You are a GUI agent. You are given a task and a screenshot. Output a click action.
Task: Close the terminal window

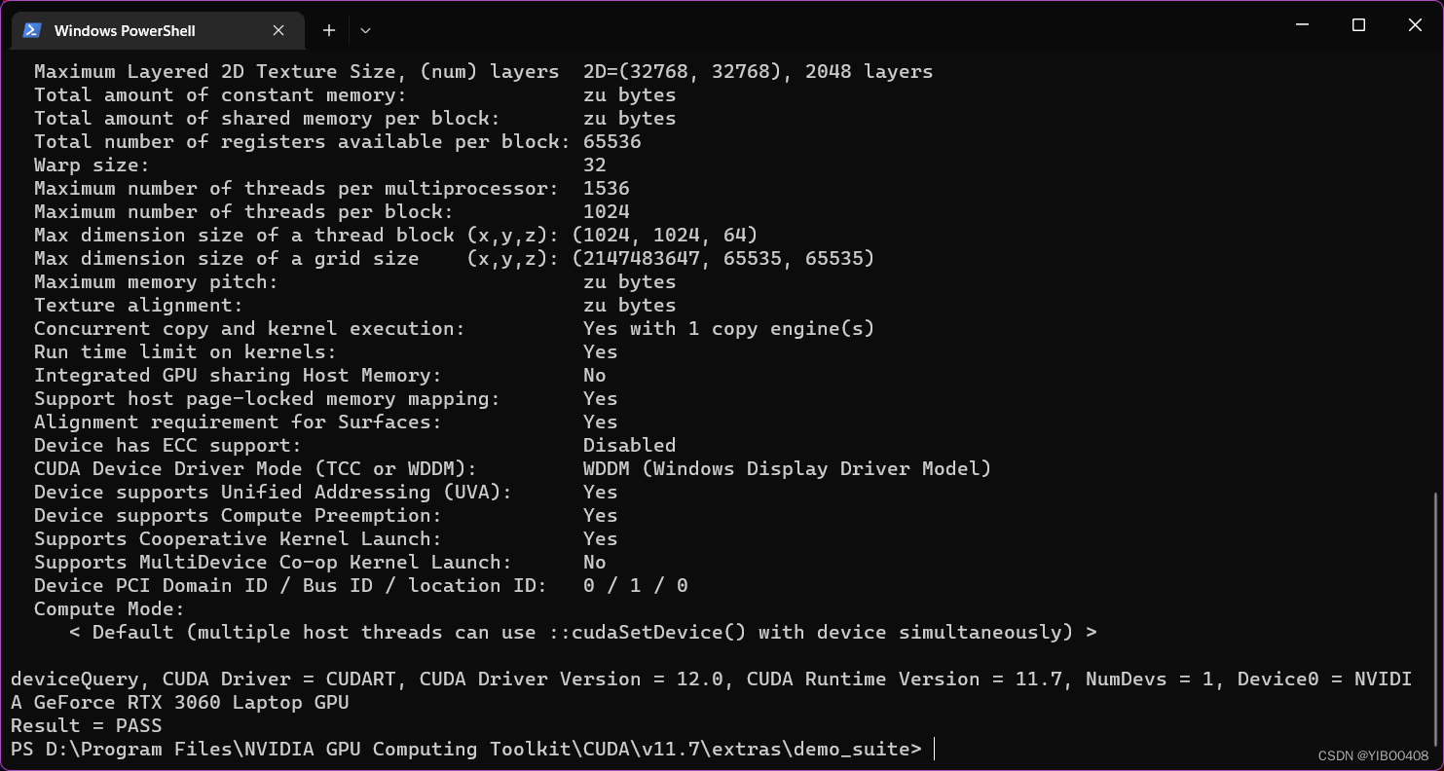pos(1415,25)
